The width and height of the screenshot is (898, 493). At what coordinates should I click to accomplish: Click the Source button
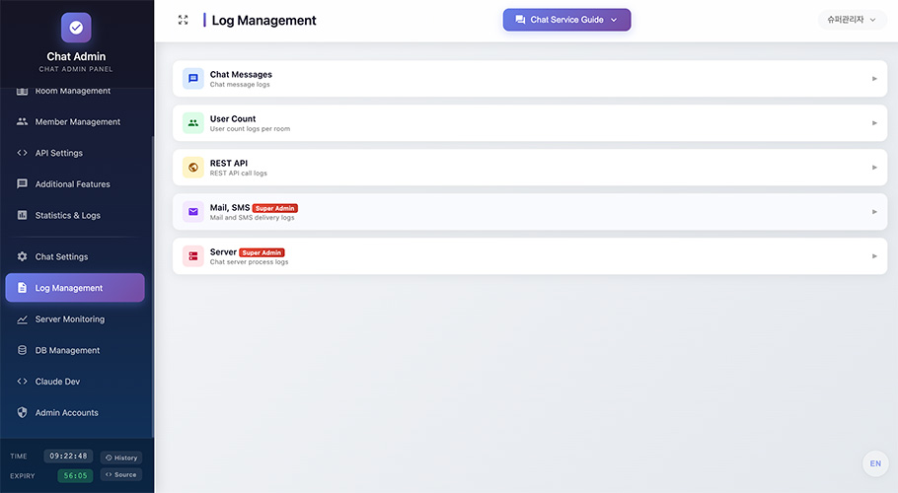tap(121, 474)
